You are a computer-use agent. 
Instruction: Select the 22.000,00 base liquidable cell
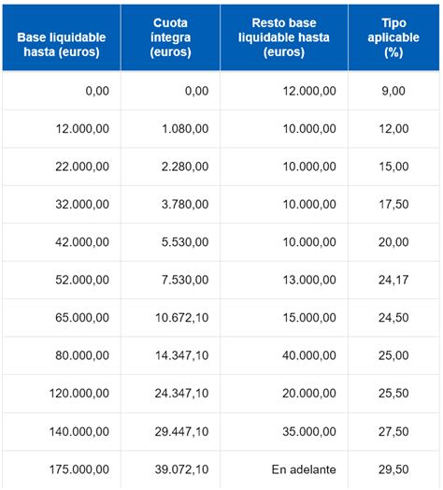point(62,166)
